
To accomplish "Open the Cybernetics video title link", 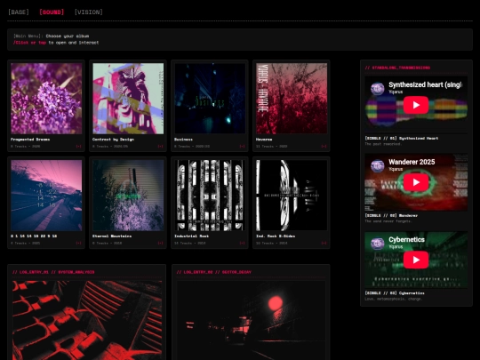I will point(406,240).
